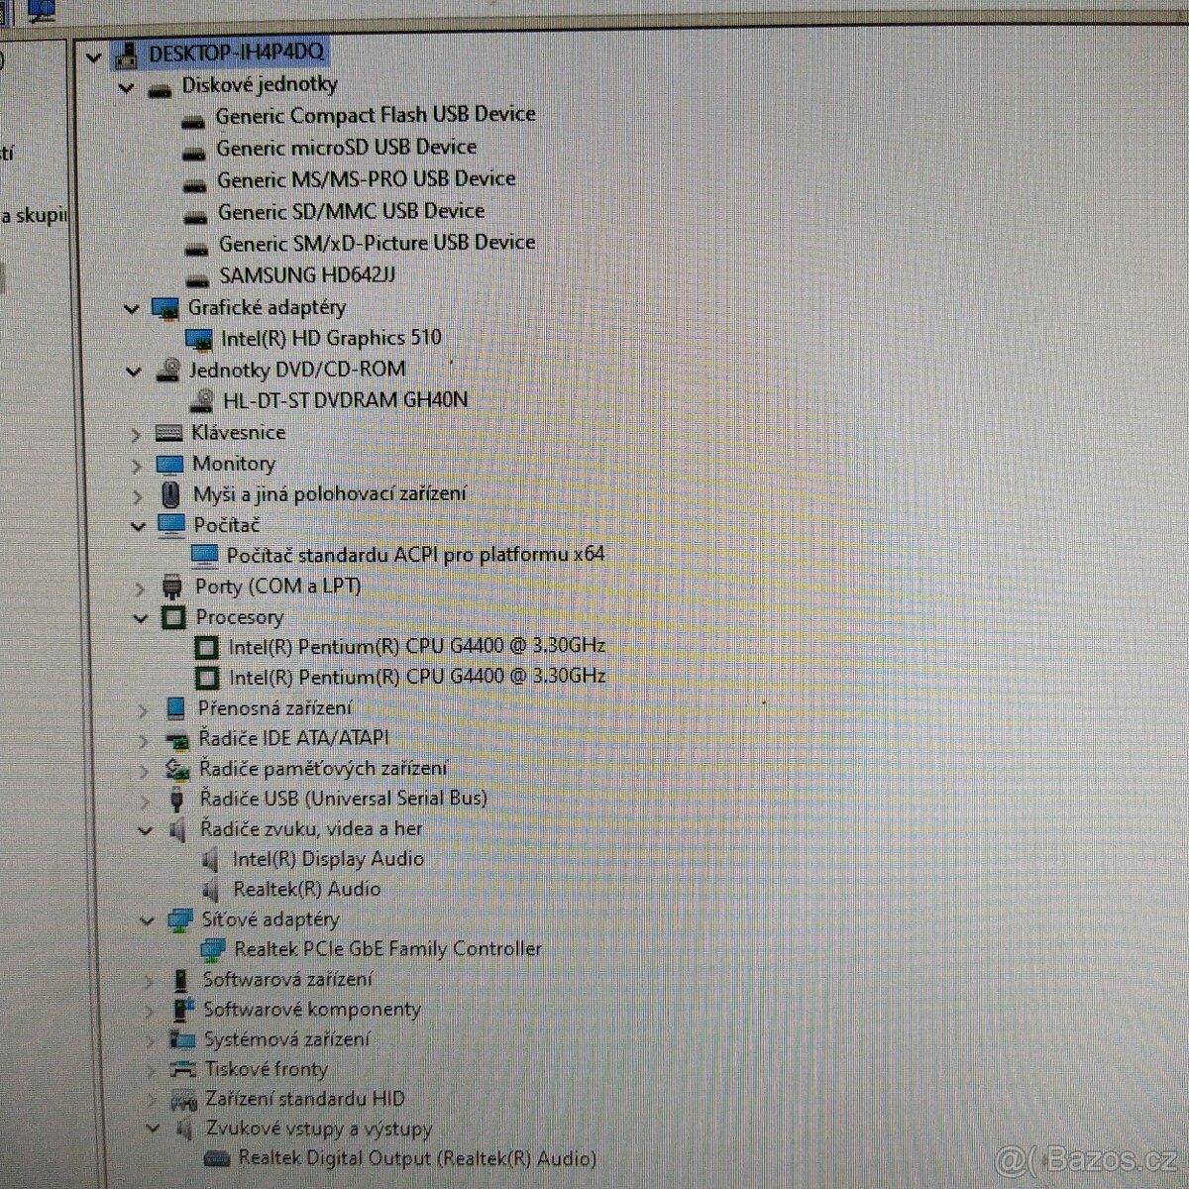Click the USB icon next to Řadiče USB

(x=178, y=798)
